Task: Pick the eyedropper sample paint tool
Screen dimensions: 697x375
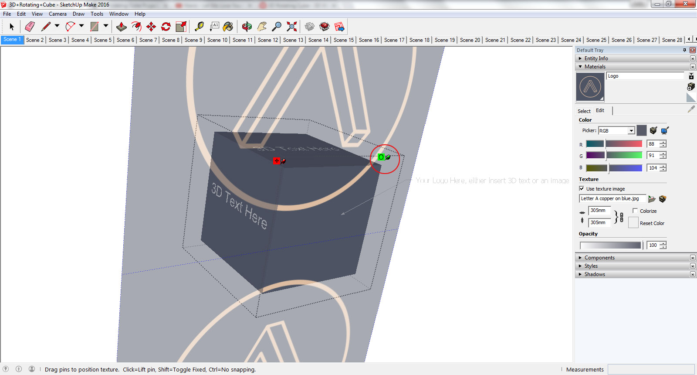Action: coord(691,109)
